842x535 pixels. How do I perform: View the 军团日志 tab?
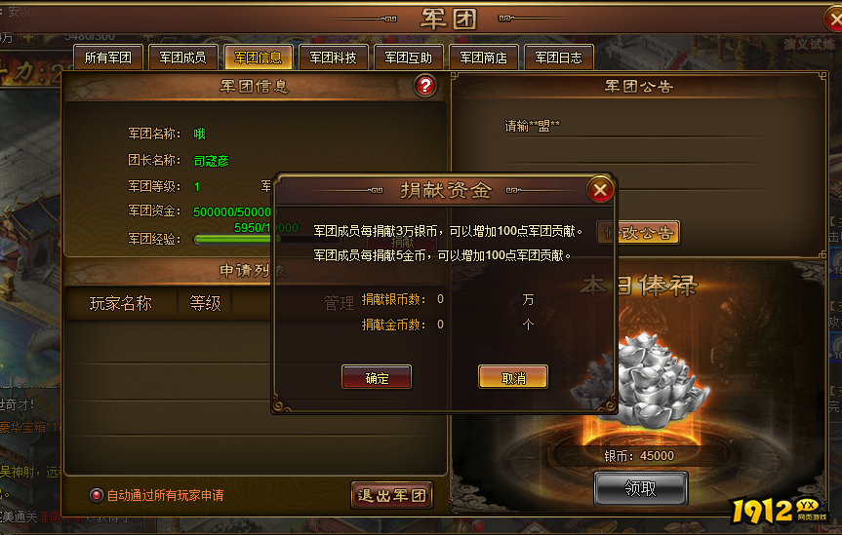tap(558, 57)
